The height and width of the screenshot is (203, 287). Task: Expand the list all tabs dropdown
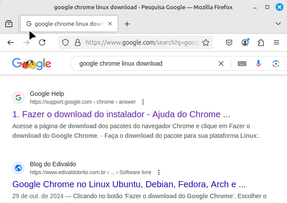pyautogui.click(x=278, y=24)
